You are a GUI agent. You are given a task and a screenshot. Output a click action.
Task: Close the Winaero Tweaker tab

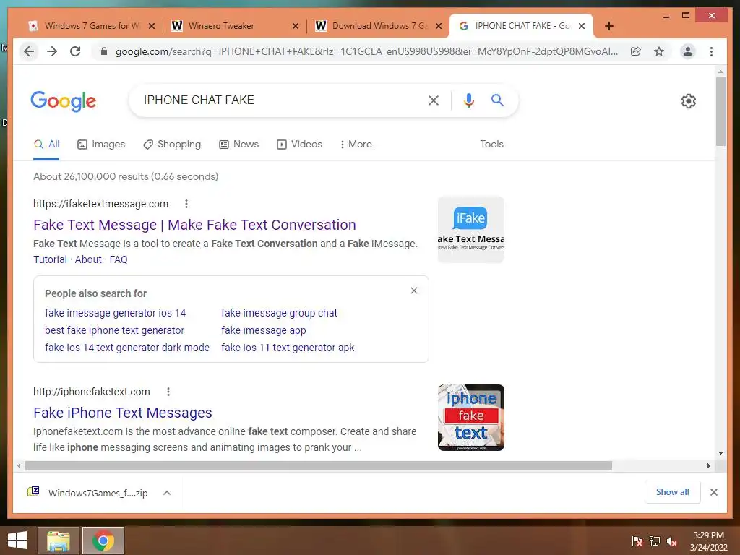[296, 26]
